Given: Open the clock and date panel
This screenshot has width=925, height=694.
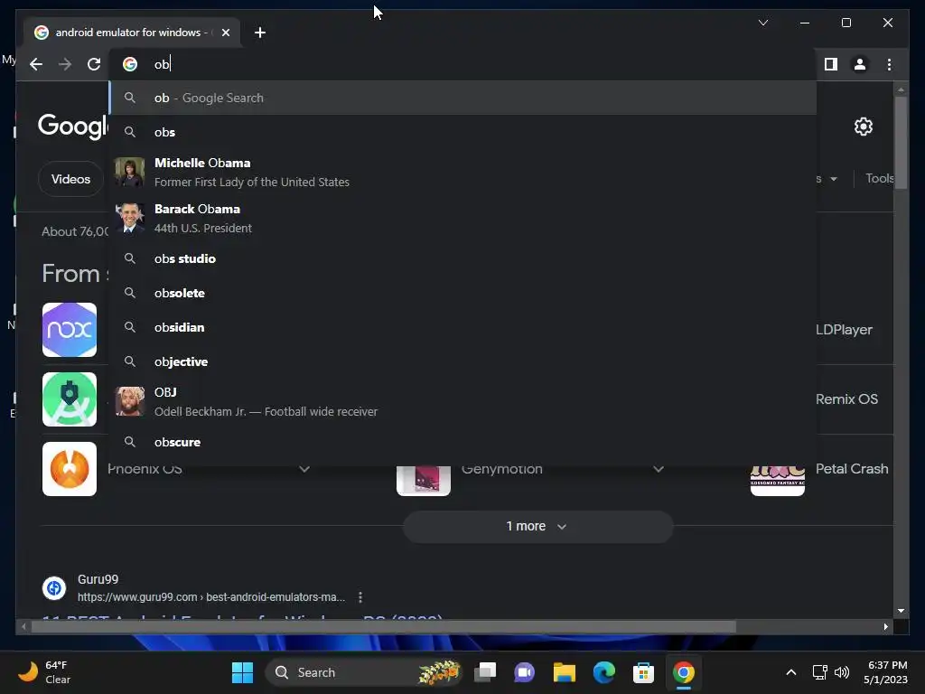Looking at the screenshot, I should click(x=885, y=672).
